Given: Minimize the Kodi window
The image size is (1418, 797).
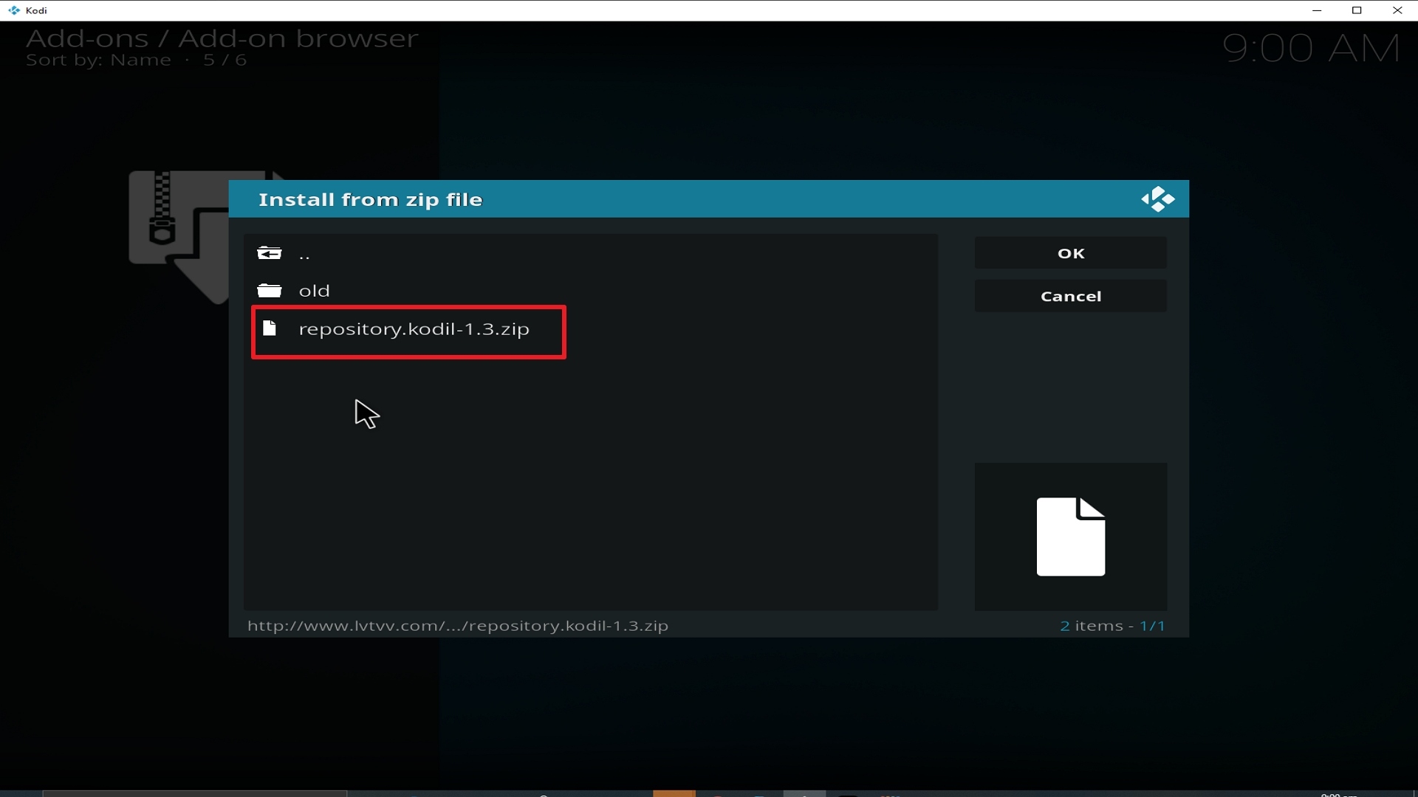Looking at the screenshot, I should tap(1317, 10).
